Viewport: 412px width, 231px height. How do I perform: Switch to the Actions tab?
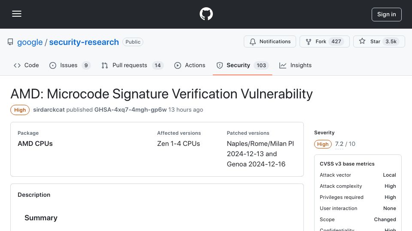(190, 65)
